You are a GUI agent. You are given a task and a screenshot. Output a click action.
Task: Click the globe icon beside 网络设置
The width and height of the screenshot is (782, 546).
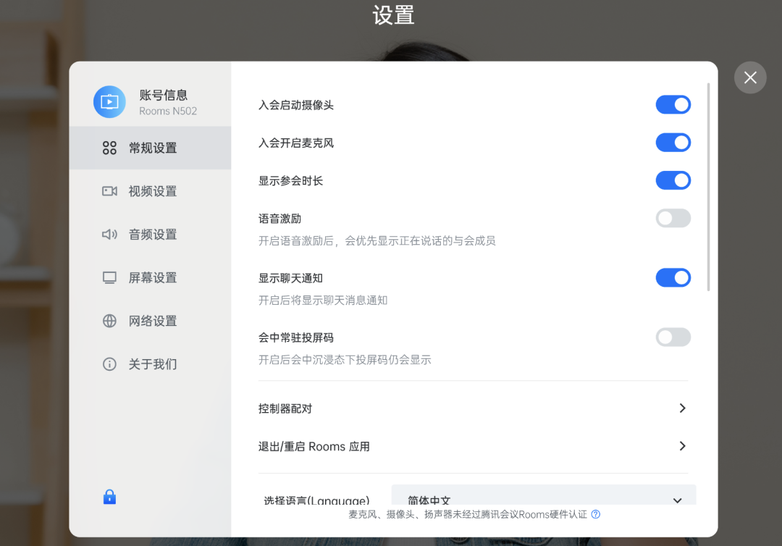click(109, 321)
